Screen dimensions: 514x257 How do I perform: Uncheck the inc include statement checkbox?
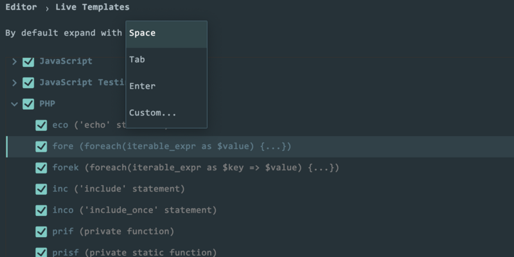[x=41, y=189]
